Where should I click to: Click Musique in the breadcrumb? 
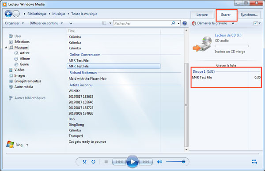tap(59, 14)
